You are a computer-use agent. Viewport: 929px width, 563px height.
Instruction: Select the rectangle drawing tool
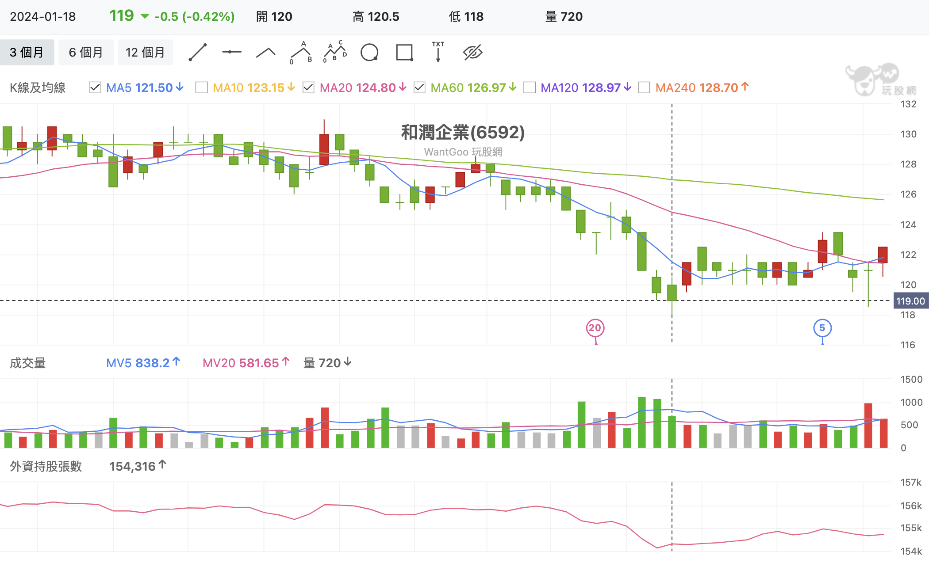coord(404,53)
